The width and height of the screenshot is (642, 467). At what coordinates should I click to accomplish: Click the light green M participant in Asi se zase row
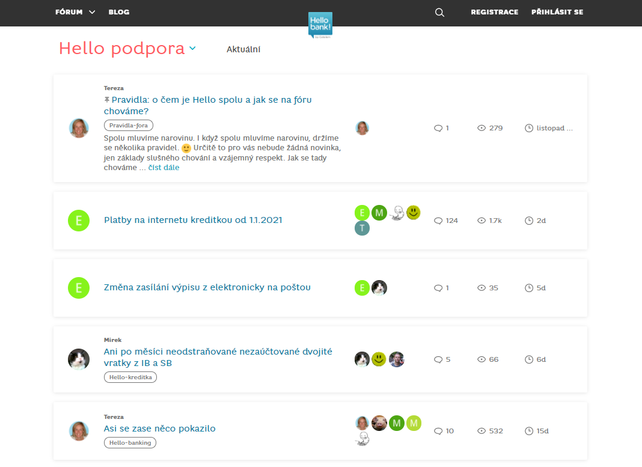[x=414, y=423]
